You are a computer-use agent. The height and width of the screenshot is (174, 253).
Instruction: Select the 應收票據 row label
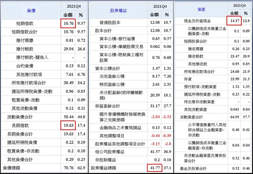point(196,49)
